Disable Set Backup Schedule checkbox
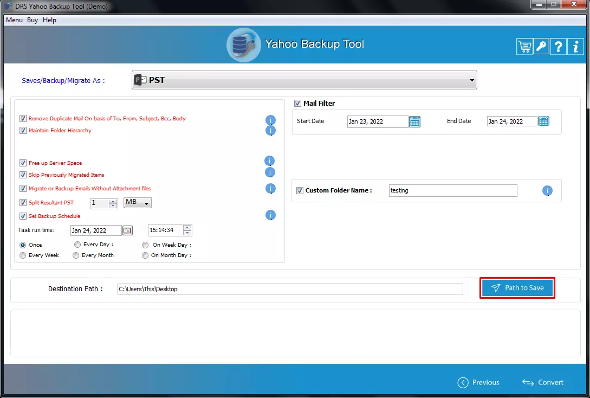Image resolution: width=590 pixels, height=398 pixels. click(x=23, y=216)
